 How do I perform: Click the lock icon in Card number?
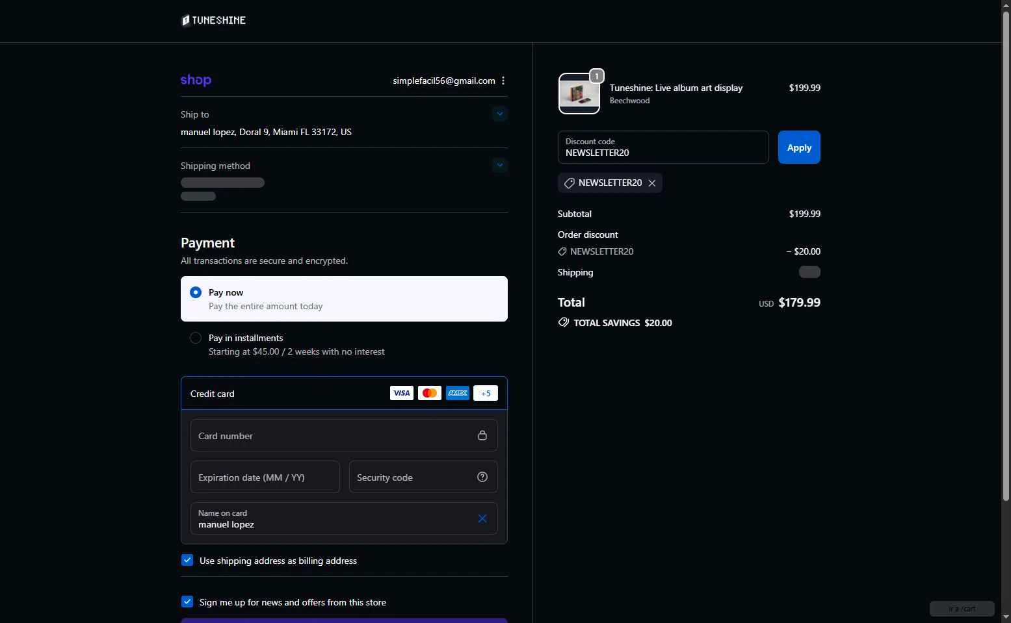pos(482,435)
